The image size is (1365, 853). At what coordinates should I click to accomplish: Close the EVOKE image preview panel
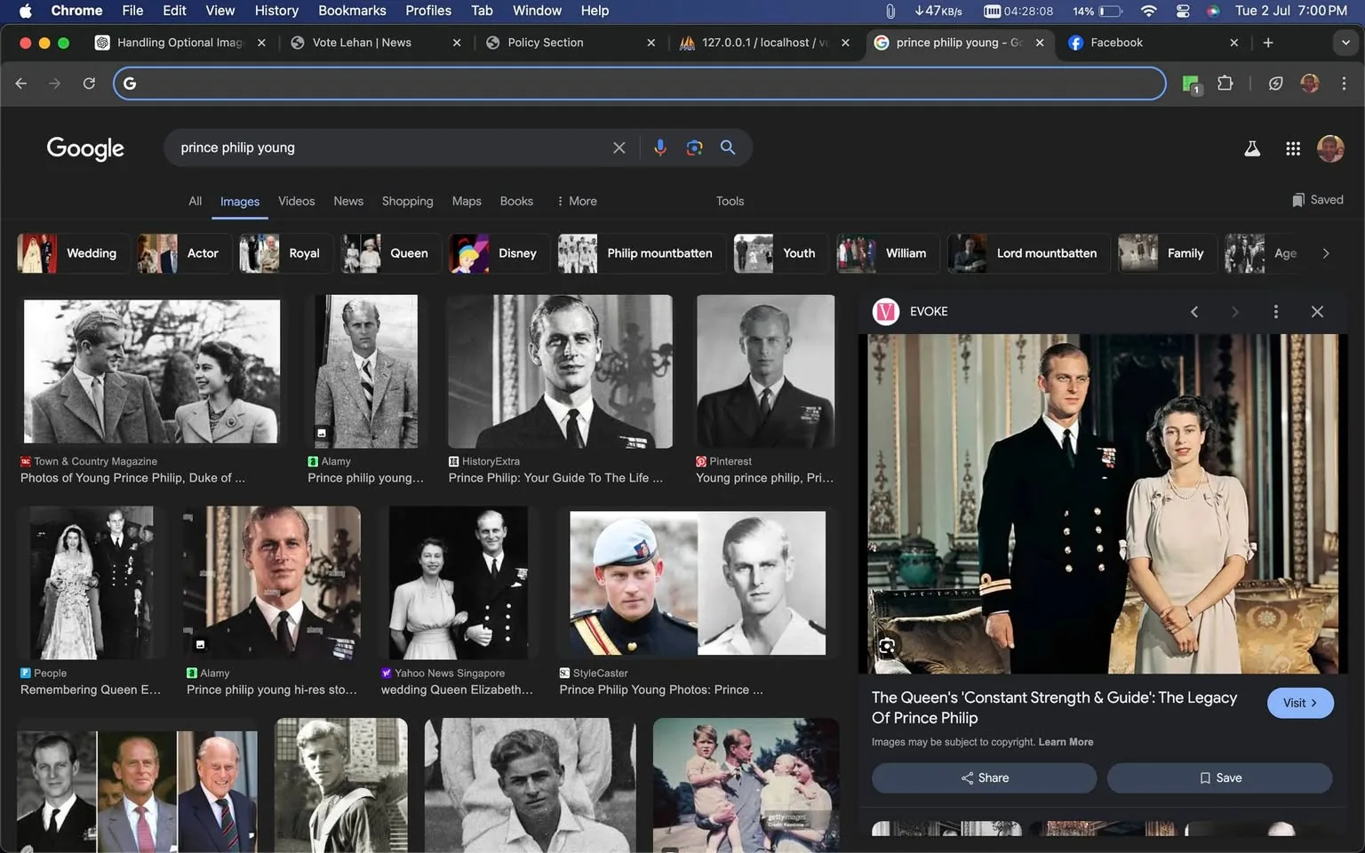tap(1317, 312)
